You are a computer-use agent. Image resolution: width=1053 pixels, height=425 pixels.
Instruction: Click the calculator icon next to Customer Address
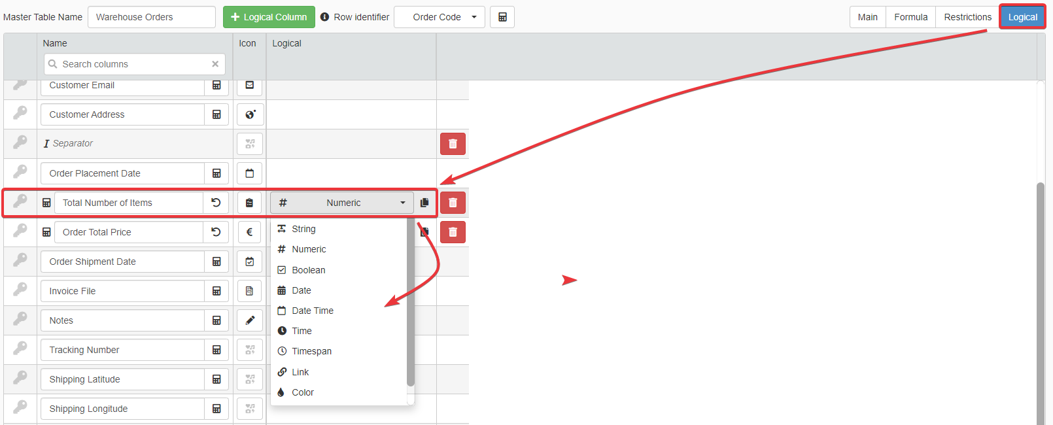point(216,114)
